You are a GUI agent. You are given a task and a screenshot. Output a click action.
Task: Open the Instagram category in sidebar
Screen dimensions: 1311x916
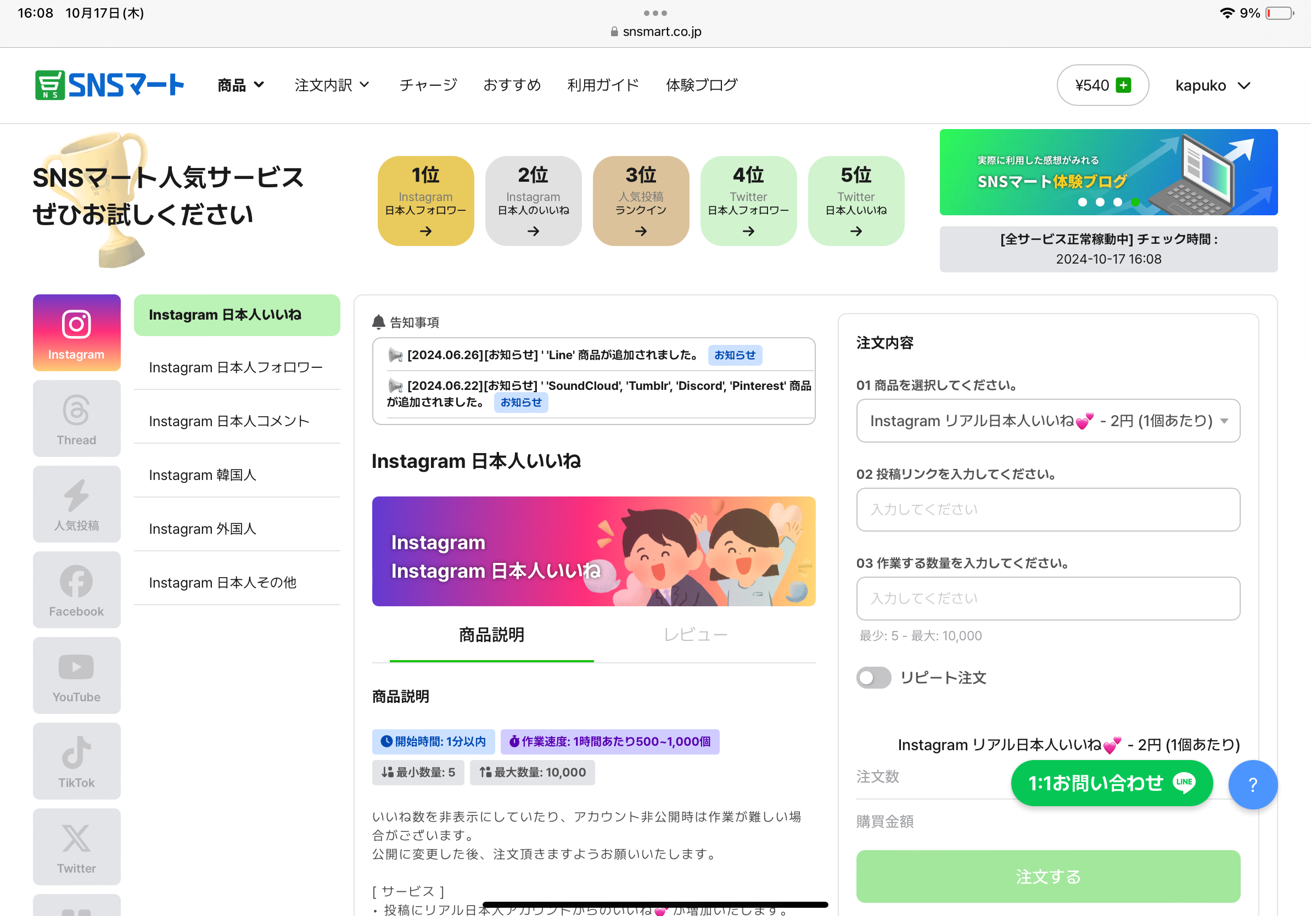[76, 332]
